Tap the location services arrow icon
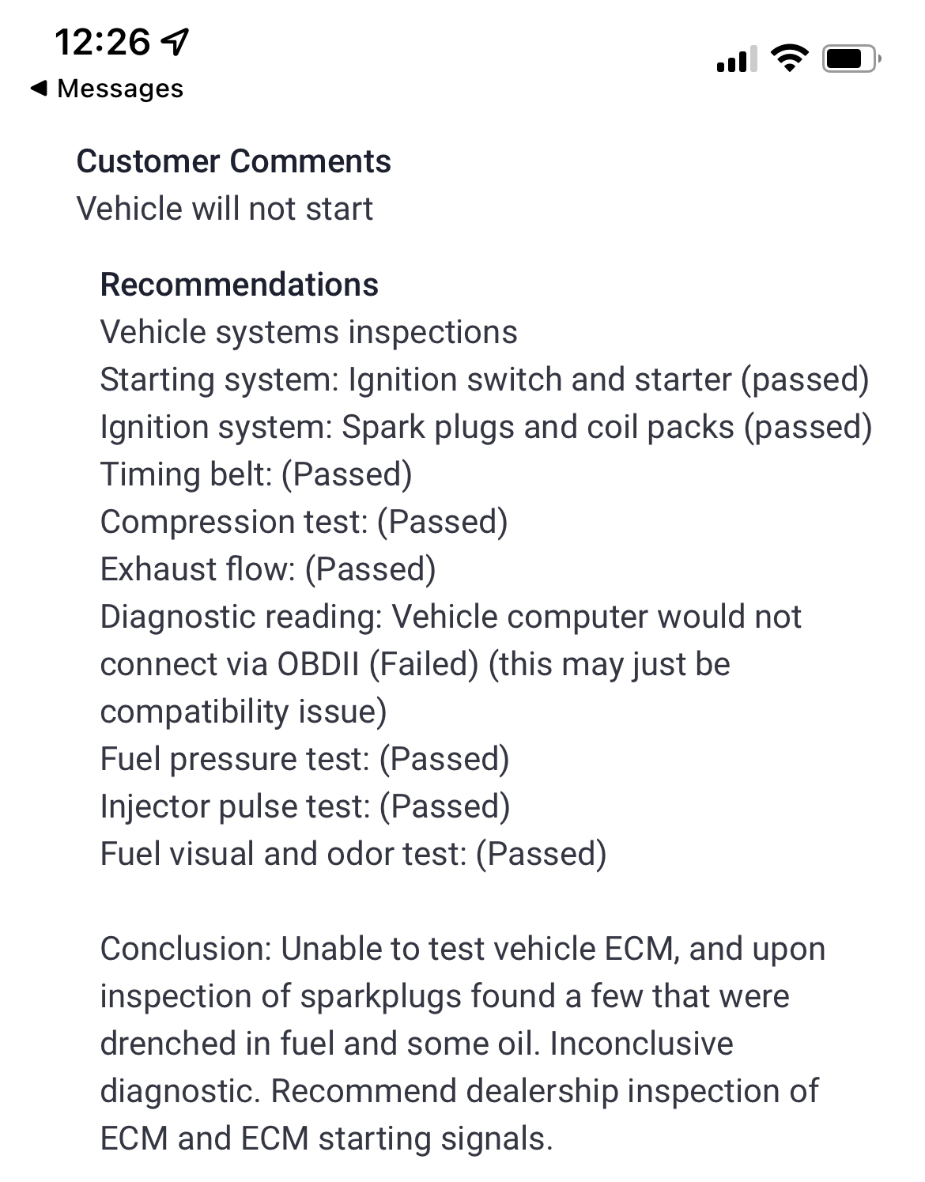Screen dimensions: 925x1182 coord(175,41)
